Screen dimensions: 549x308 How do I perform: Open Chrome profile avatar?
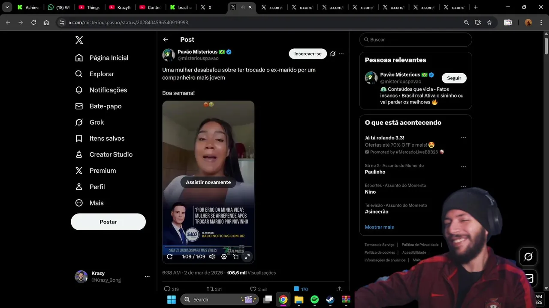(x=528, y=22)
